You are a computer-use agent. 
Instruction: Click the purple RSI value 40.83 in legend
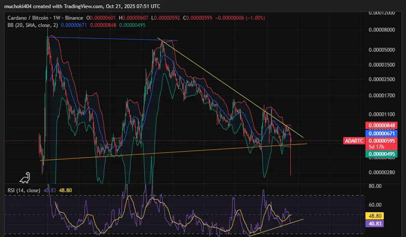click(x=50, y=190)
